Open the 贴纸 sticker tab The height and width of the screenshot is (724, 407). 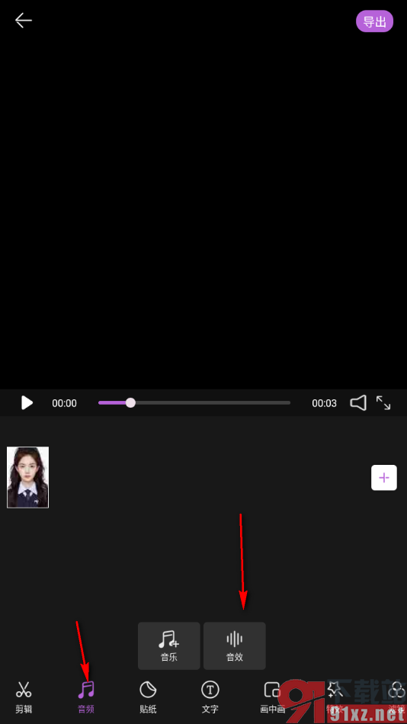(x=148, y=697)
